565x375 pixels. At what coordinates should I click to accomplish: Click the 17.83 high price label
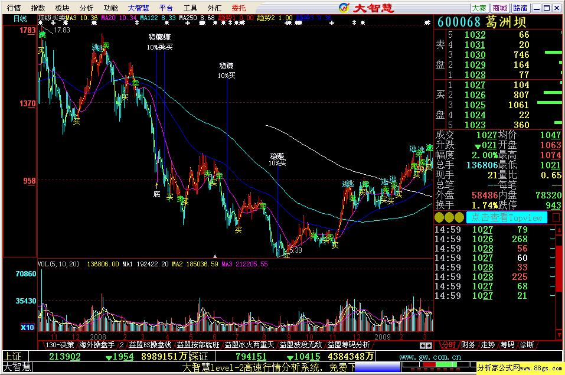pyautogui.click(x=61, y=30)
